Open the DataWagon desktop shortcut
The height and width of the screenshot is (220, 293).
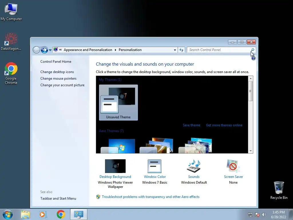point(11,42)
